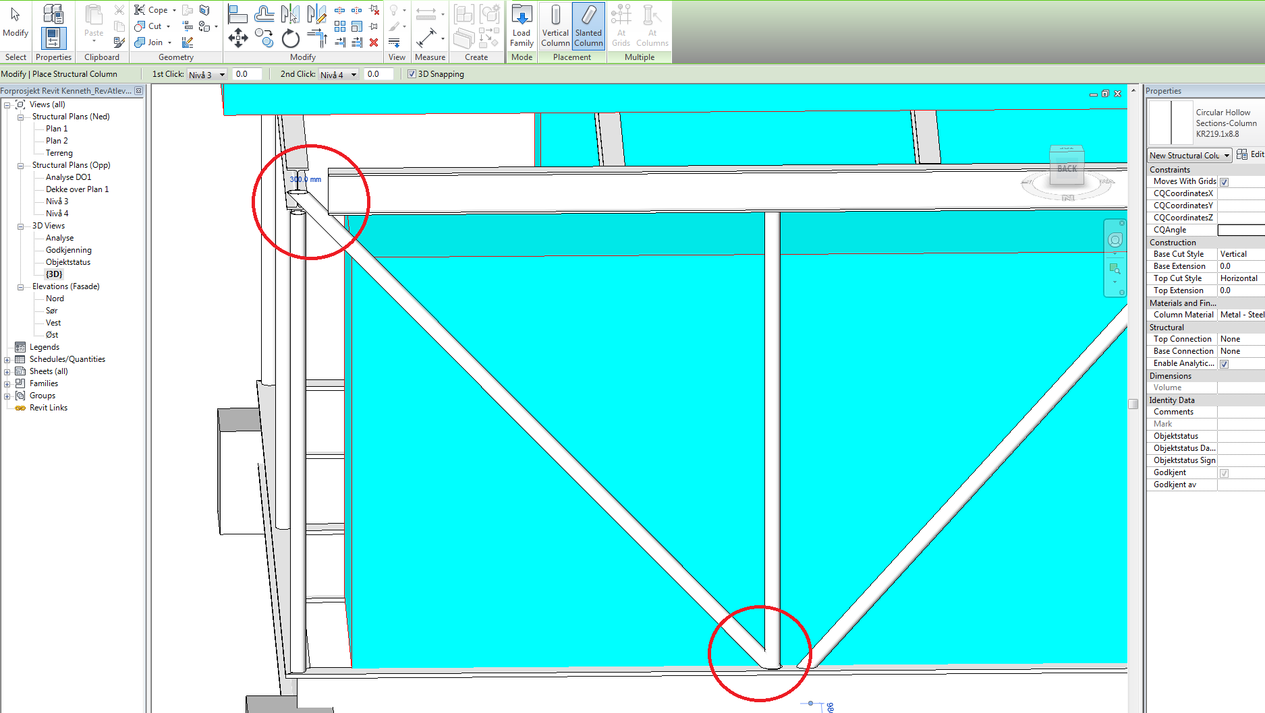This screenshot has height=713, width=1265.
Task: Collapse the 3D Views branch
Action: coord(20,225)
